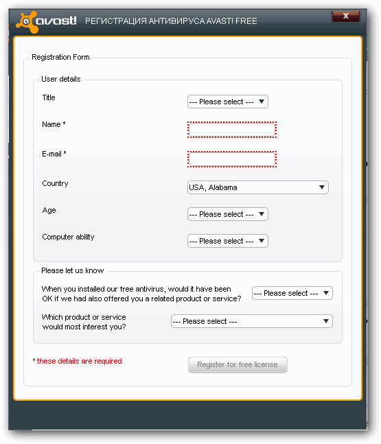
Task: Open the related product offer question dropdown
Action: tap(292, 293)
